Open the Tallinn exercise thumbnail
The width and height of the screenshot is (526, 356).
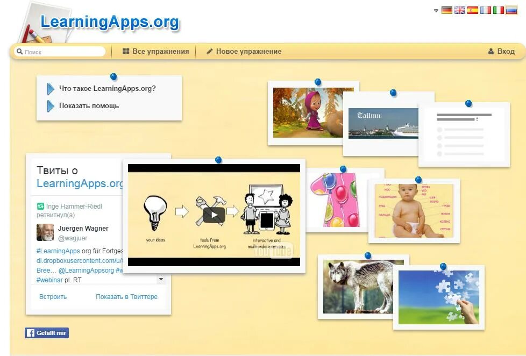383,123
